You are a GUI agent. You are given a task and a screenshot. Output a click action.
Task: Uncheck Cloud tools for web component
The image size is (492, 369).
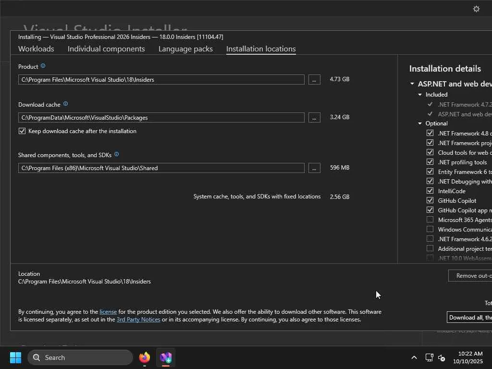tap(430, 152)
